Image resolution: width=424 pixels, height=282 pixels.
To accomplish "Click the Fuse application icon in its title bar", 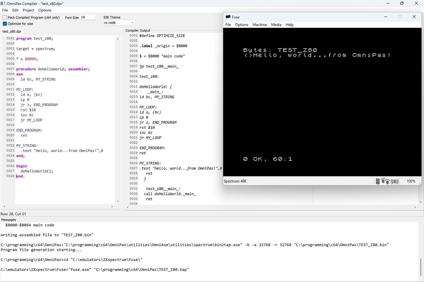I will point(228,17).
